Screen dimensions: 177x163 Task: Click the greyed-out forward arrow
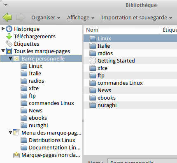tap(21, 17)
